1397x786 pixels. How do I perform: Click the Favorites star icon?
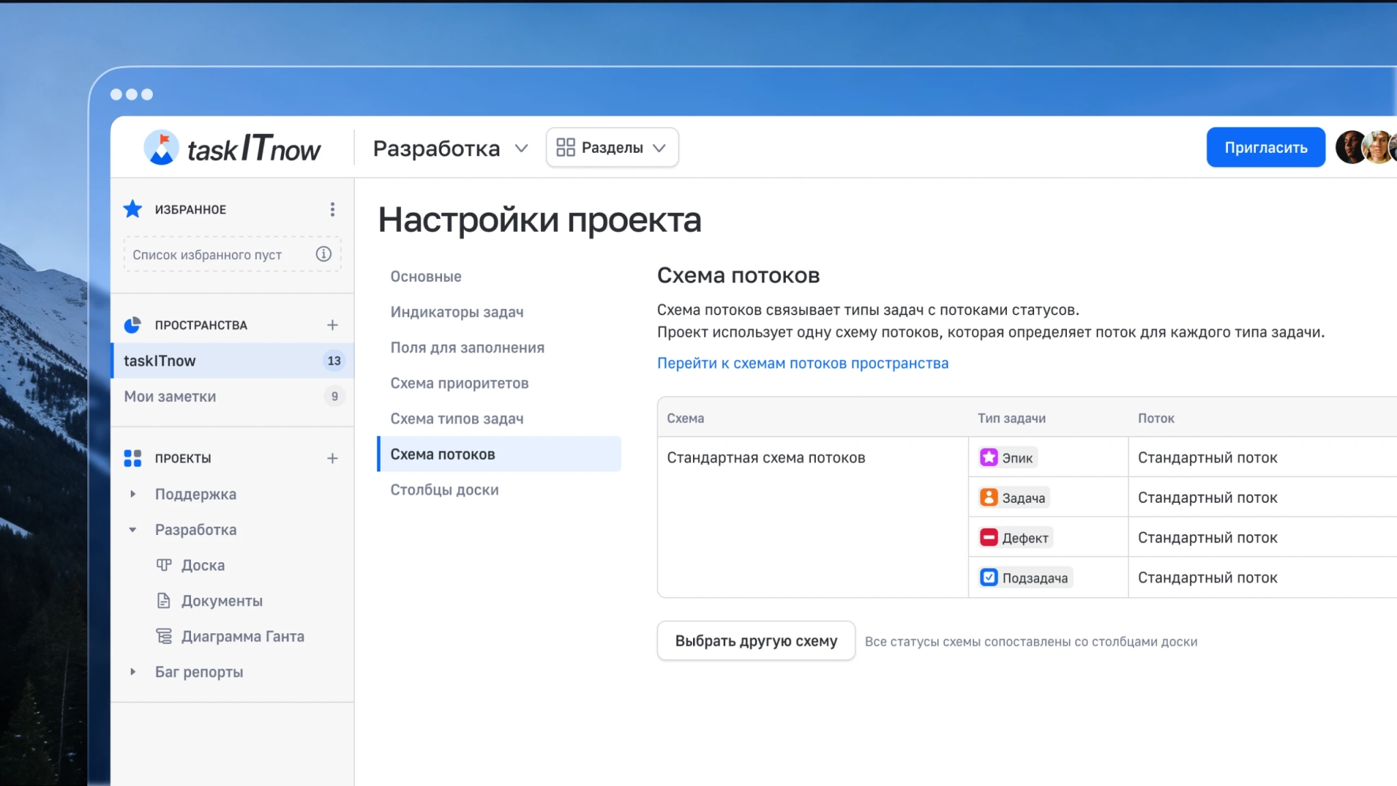point(132,209)
